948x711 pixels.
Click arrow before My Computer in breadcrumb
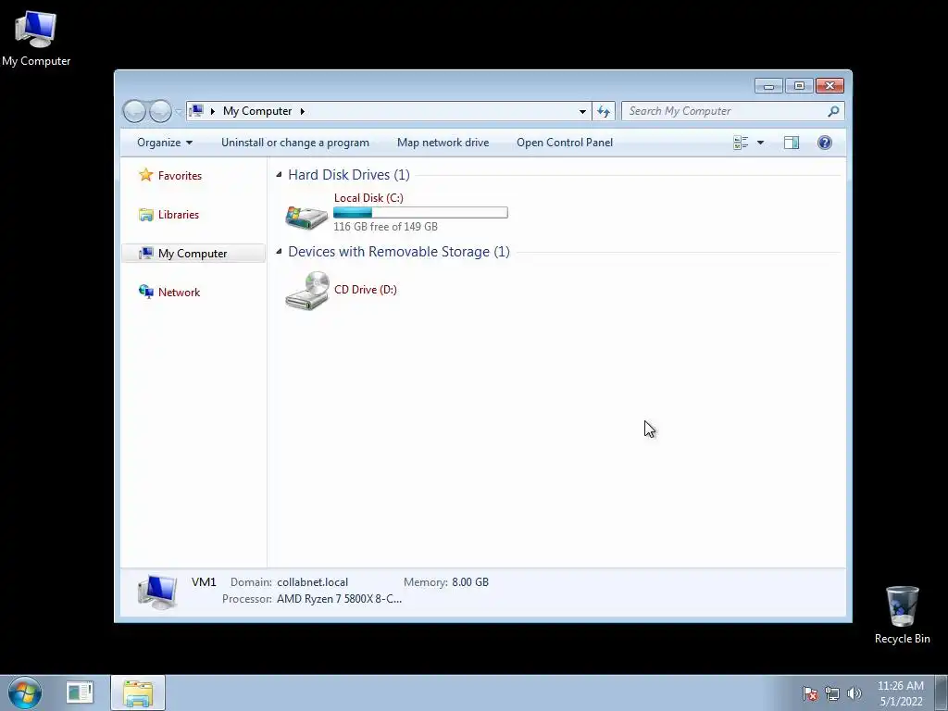(212, 111)
